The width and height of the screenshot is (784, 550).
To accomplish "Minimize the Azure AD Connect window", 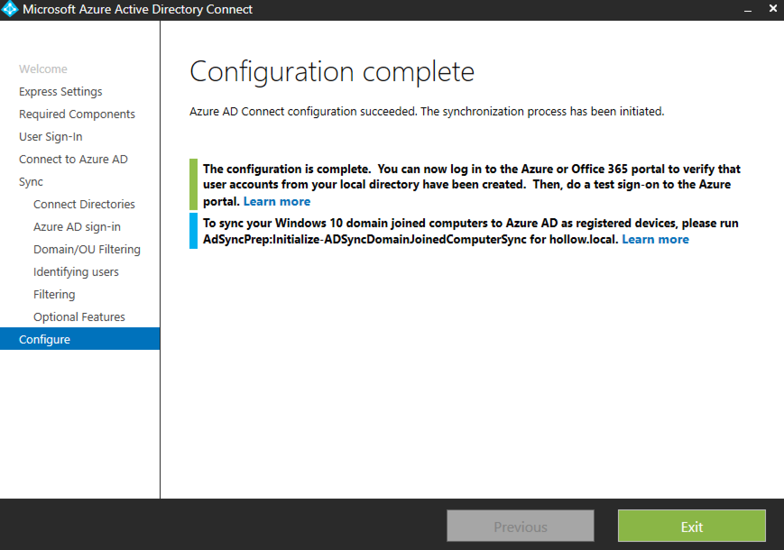I will (748, 10).
